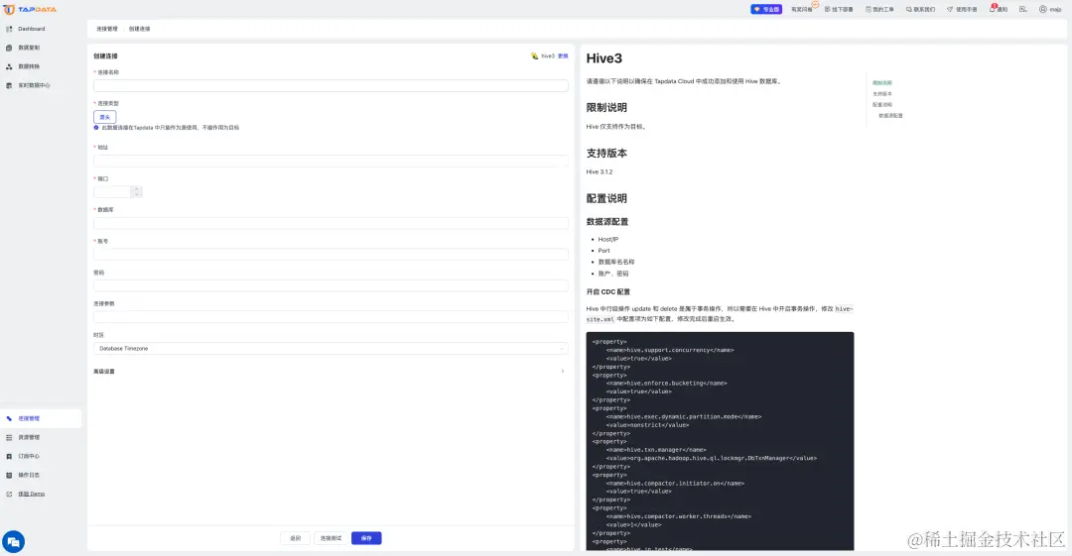Click hive.txn.manager line in code block
The width and height of the screenshot is (1072, 556).
click(656, 450)
